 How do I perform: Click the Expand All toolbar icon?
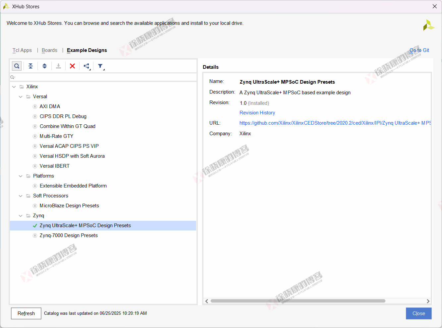(x=44, y=66)
